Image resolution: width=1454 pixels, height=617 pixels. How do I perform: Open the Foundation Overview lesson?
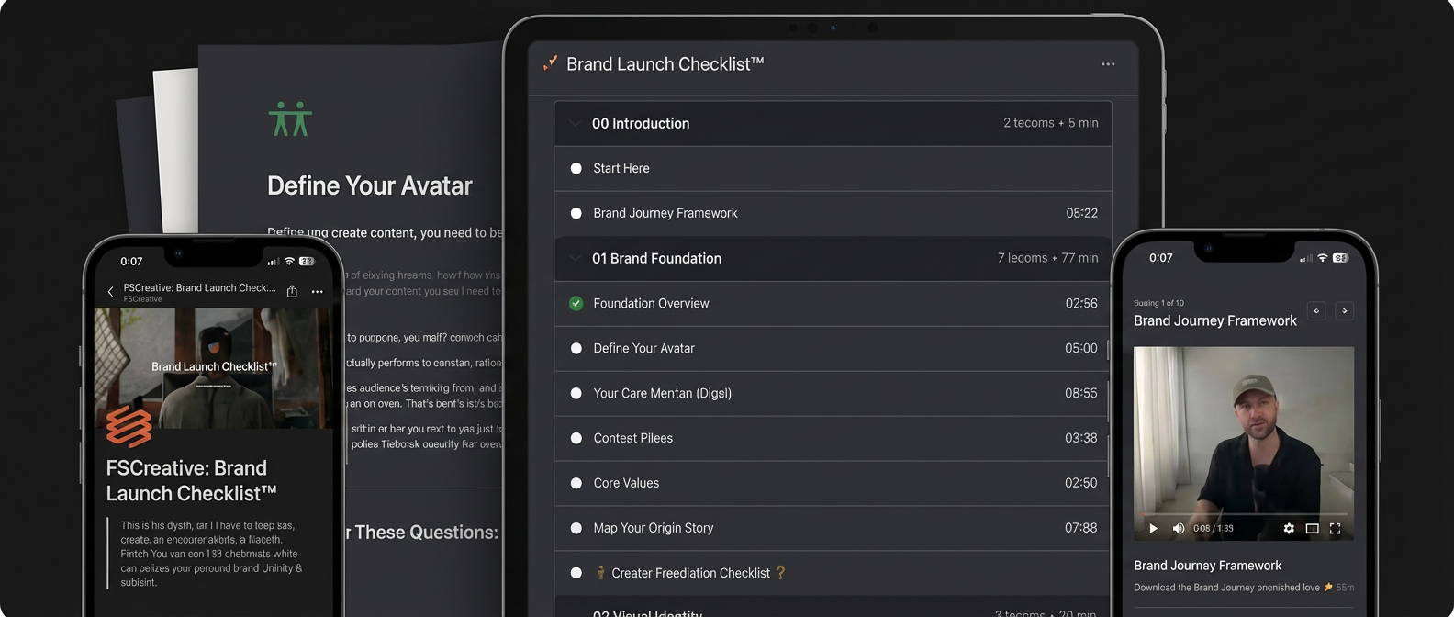tap(833, 303)
